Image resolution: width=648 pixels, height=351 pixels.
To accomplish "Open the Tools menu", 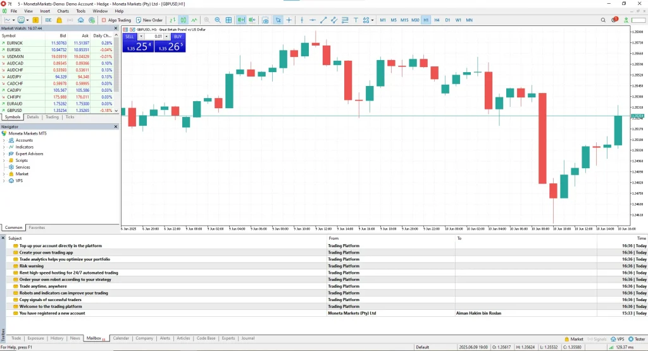I will pyautogui.click(x=81, y=11).
